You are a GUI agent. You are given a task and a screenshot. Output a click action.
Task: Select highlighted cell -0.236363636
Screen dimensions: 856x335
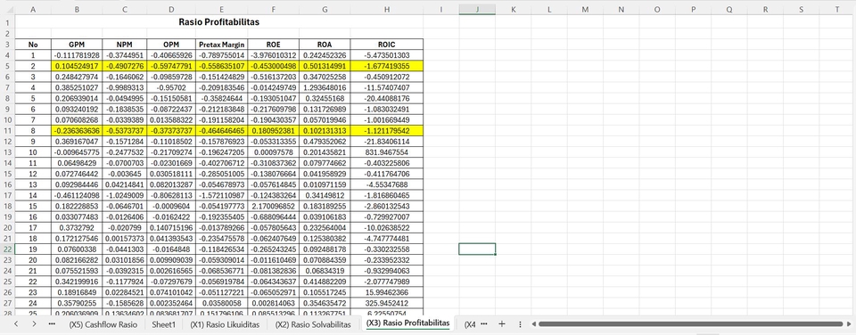77,131
